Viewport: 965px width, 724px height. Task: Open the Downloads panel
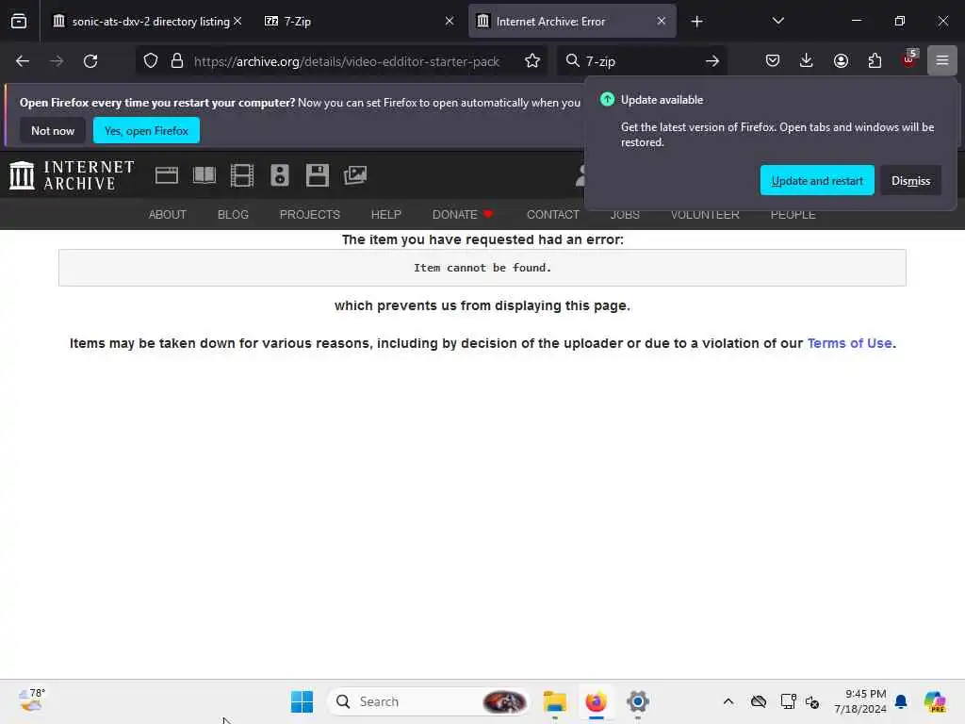[x=807, y=60]
